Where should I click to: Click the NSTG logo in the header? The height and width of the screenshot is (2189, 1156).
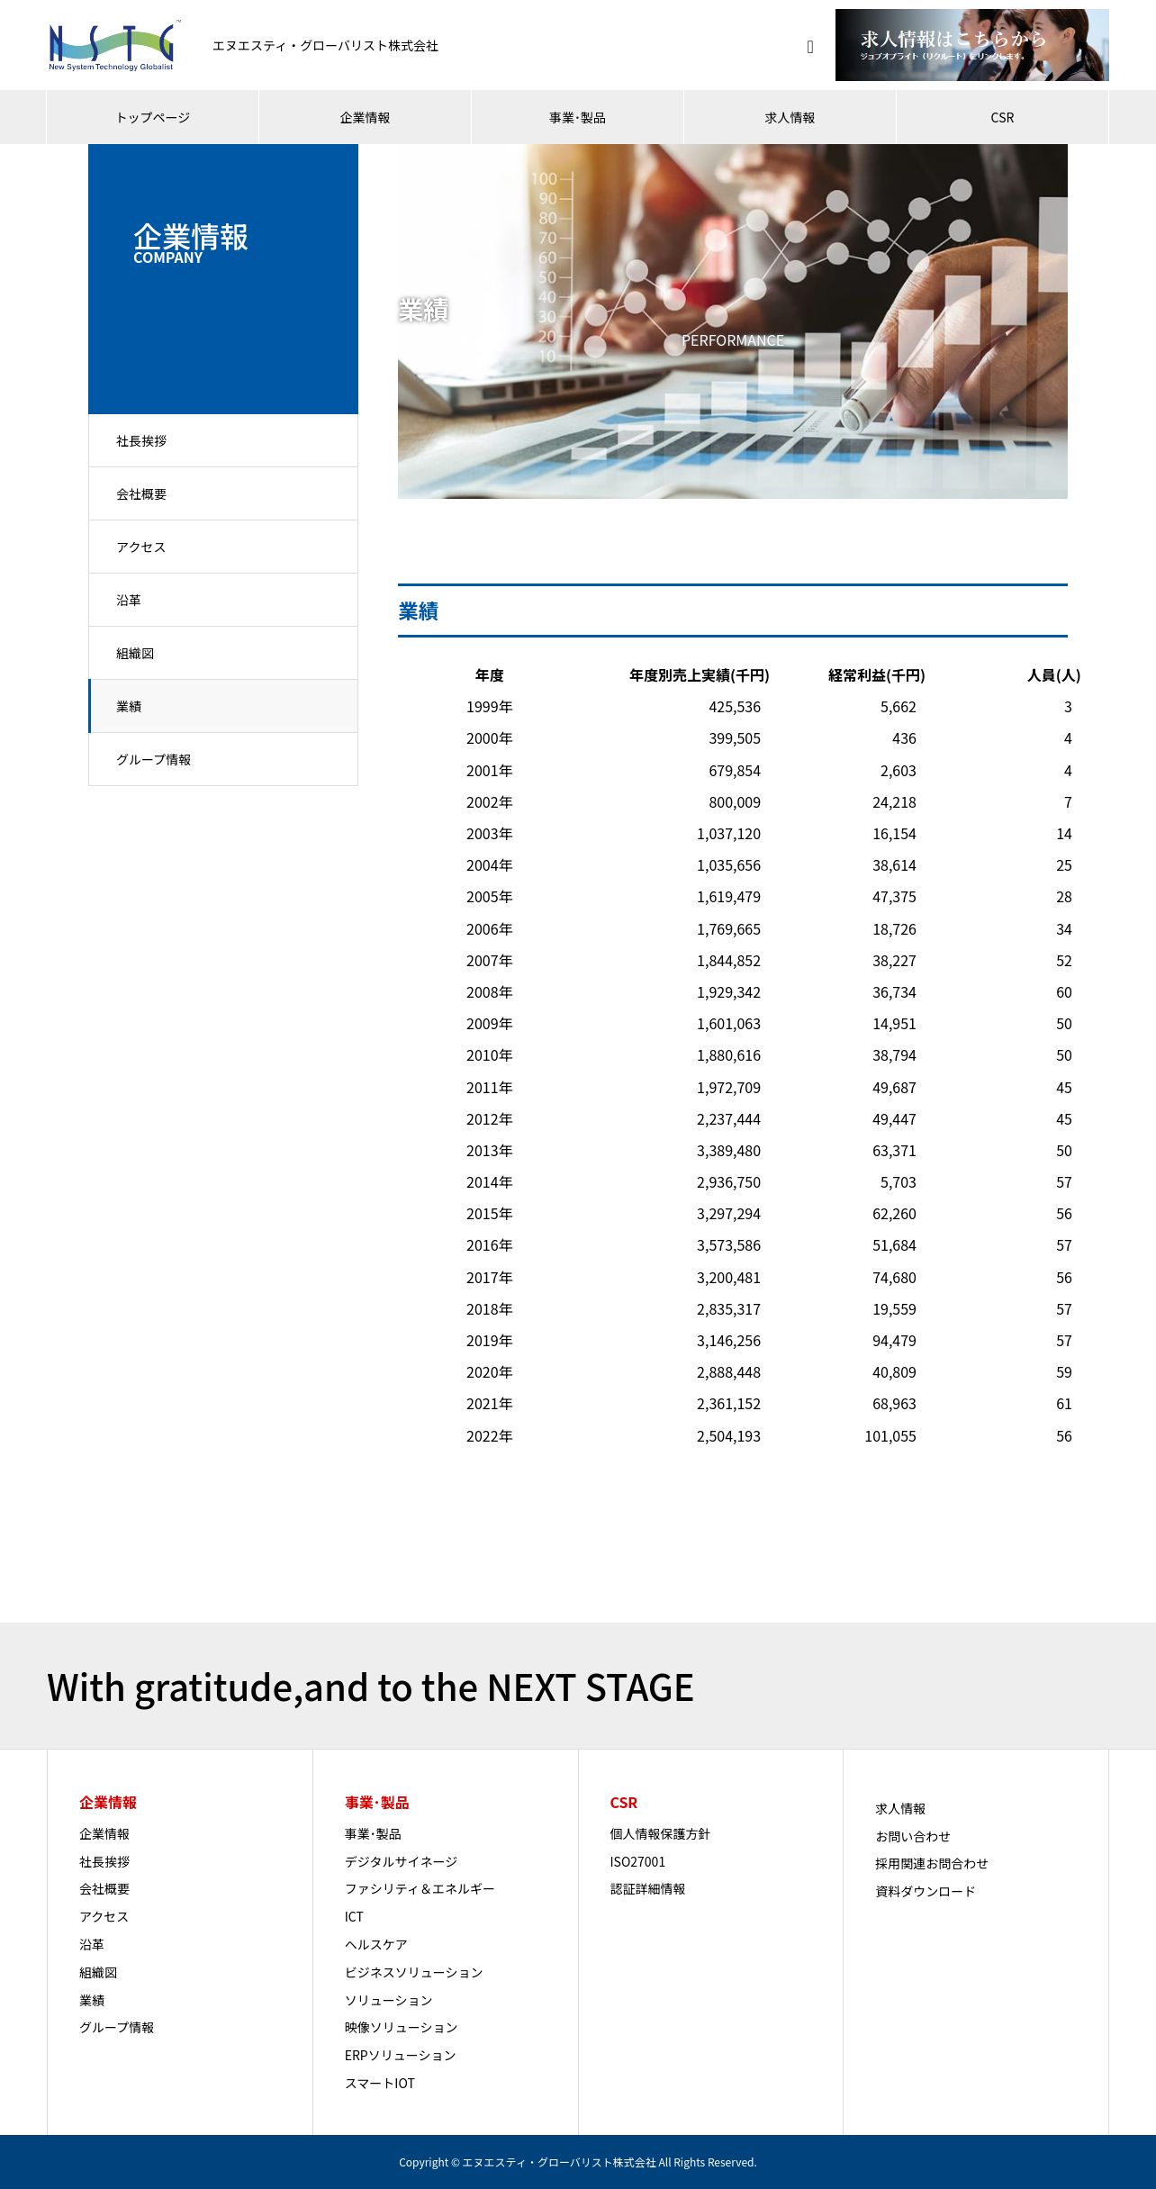click(x=114, y=46)
